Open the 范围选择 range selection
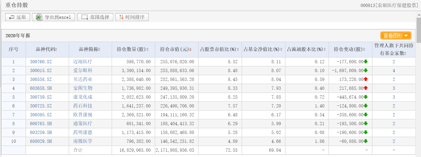 point(95,17)
